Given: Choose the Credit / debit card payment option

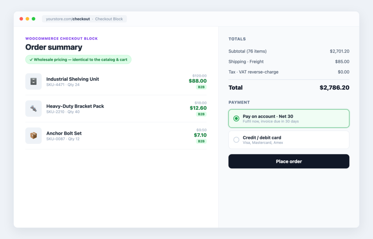Looking at the screenshot, I should point(289,140).
